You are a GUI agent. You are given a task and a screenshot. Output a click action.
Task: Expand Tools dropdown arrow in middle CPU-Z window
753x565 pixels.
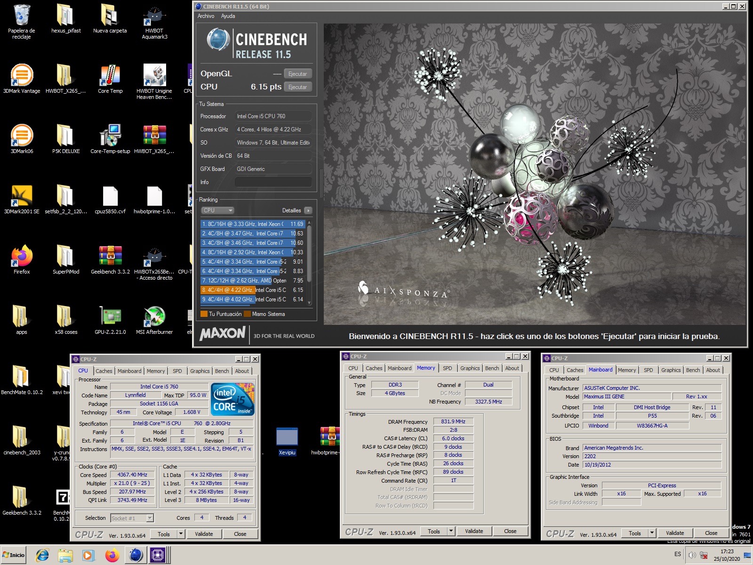tap(451, 531)
